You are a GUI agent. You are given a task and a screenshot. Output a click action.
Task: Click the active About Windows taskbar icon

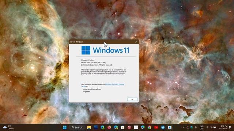(170, 127)
